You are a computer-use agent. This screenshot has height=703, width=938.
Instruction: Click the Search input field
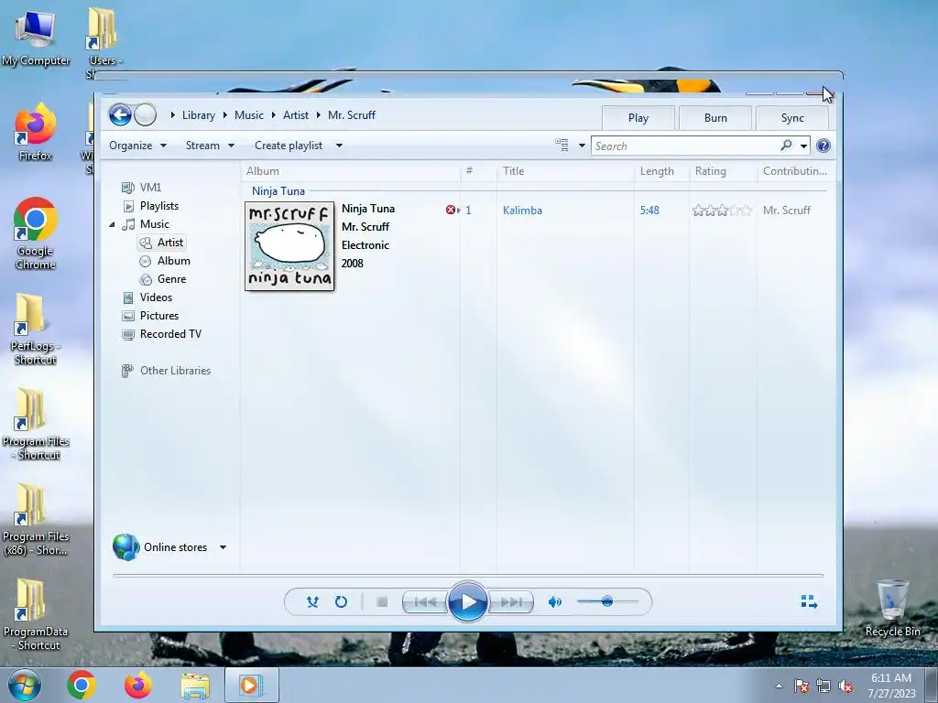point(685,146)
